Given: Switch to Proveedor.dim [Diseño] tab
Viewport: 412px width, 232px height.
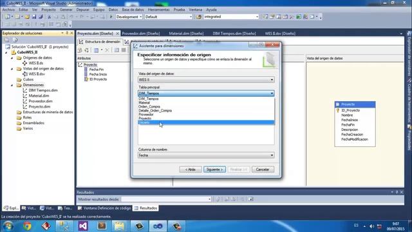Looking at the screenshot, I should tap(141, 34).
